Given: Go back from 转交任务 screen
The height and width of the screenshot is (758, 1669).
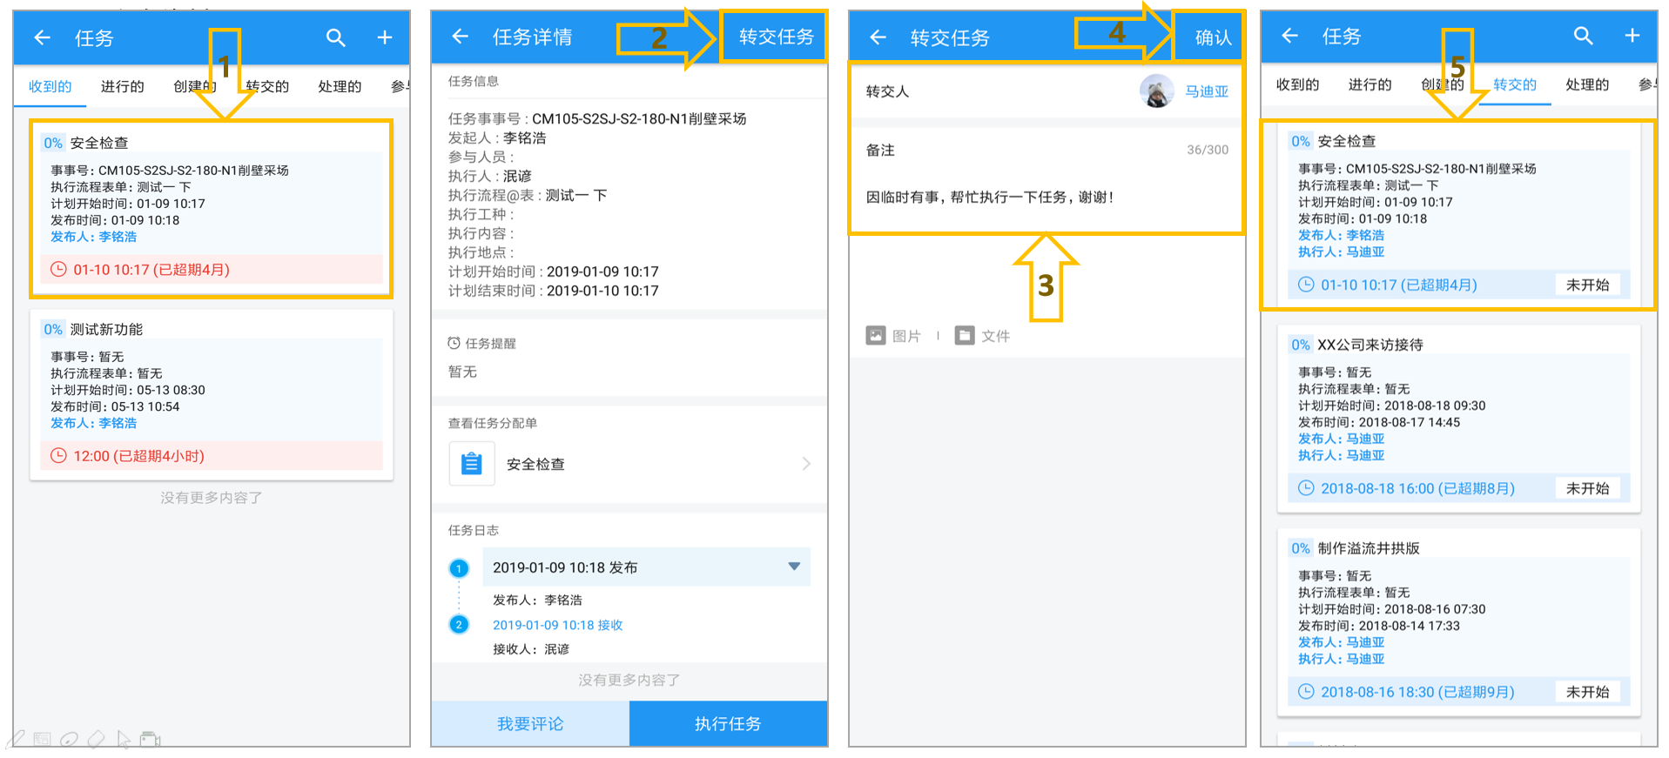Looking at the screenshot, I should (x=878, y=37).
